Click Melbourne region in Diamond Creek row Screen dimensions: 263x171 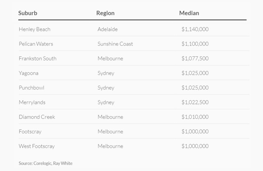click(110, 117)
